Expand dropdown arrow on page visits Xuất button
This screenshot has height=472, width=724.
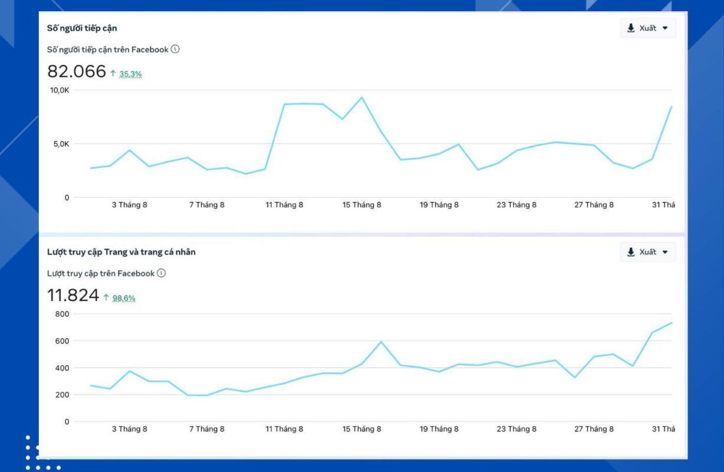click(x=665, y=252)
